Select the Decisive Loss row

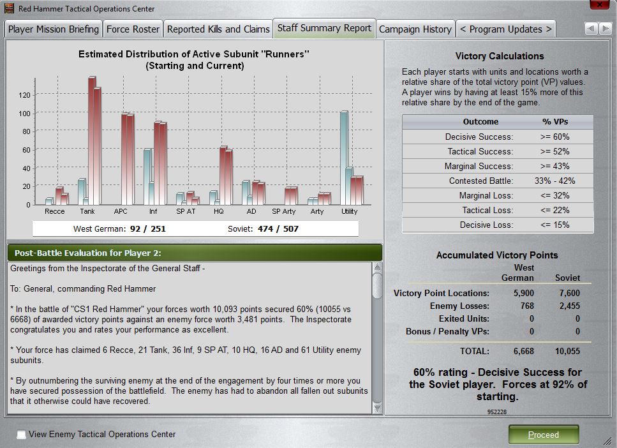coord(498,225)
